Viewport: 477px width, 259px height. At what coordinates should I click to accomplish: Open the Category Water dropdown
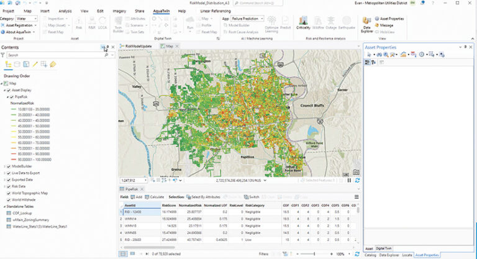click(x=27, y=19)
